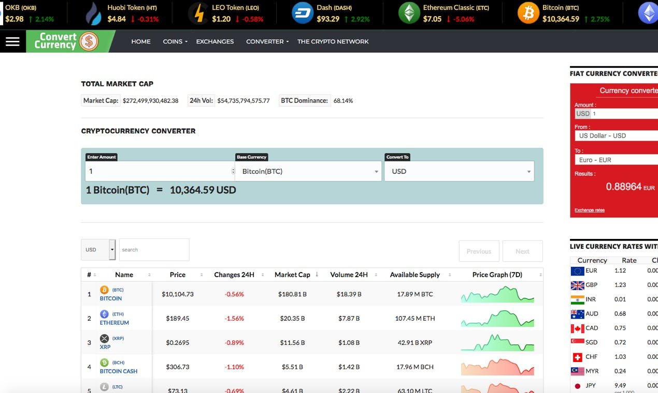The image size is (658, 393).
Task: Click the OKB (OKB) ticker entry
Action: click(x=29, y=13)
